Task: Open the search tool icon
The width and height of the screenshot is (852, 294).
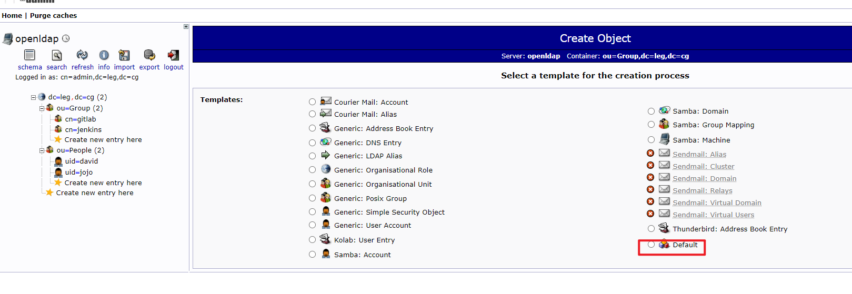Action: click(57, 55)
